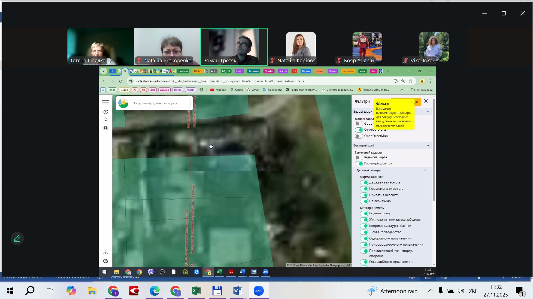Bookmark page with the star icon
The height and width of the screenshot is (299, 533).
(411, 81)
